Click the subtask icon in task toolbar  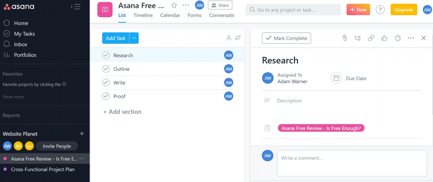358,38
